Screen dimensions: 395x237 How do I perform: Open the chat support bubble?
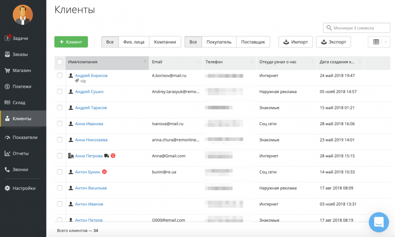coord(379,222)
